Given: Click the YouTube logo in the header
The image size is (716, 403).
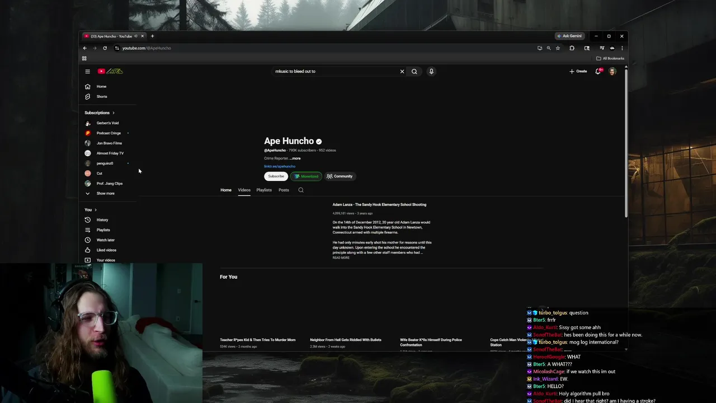Looking at the screenshot, I should click(110, 71).
